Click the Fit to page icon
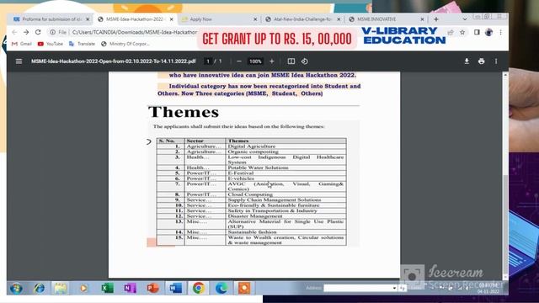Viewport: 539px width, 303px height. 291,61
